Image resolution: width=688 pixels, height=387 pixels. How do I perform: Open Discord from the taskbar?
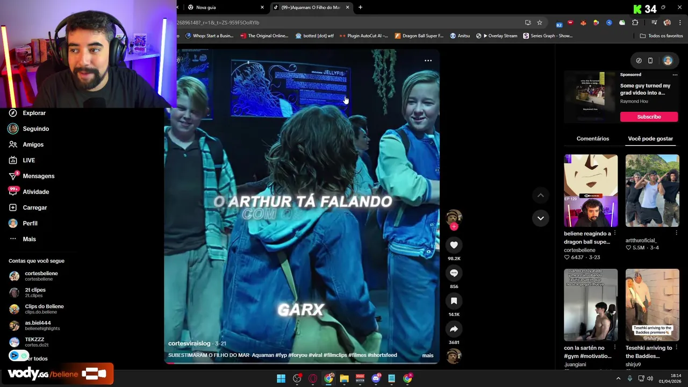pos(376,378)
